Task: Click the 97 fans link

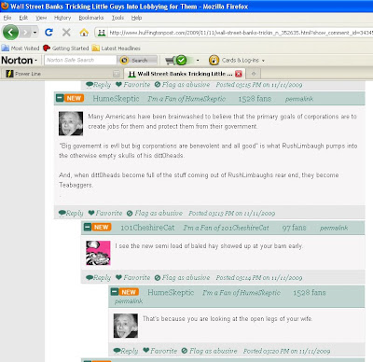Action: point(294,228)
